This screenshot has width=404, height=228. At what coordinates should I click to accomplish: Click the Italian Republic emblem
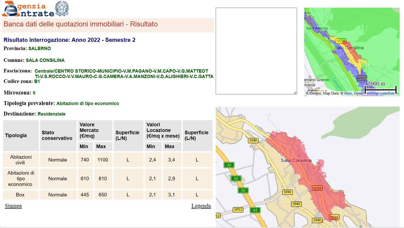(62, 8)
